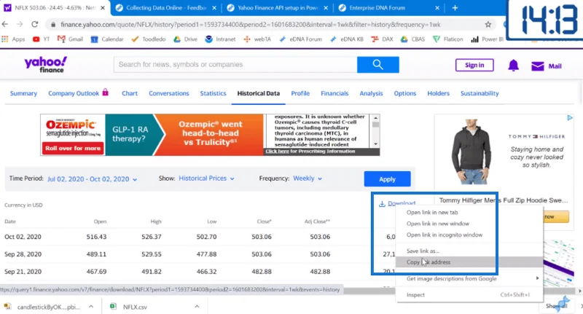Open the Financials tab
The width and height of the screenshot is (583, 314).
coord(334,93)
